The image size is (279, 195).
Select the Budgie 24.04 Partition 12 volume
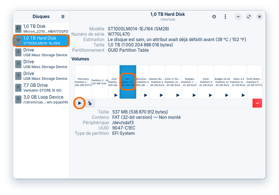coord(222,82)
